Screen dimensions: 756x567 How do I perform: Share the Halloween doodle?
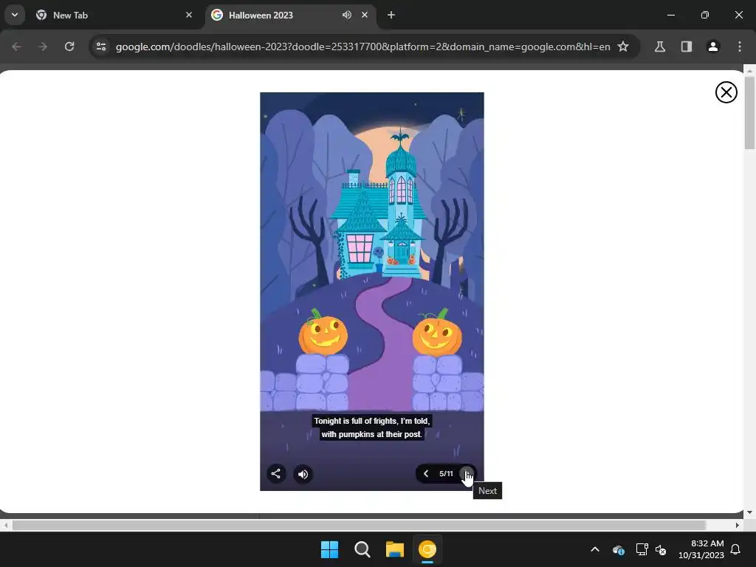pyautogui.click(x=276, y=473)
